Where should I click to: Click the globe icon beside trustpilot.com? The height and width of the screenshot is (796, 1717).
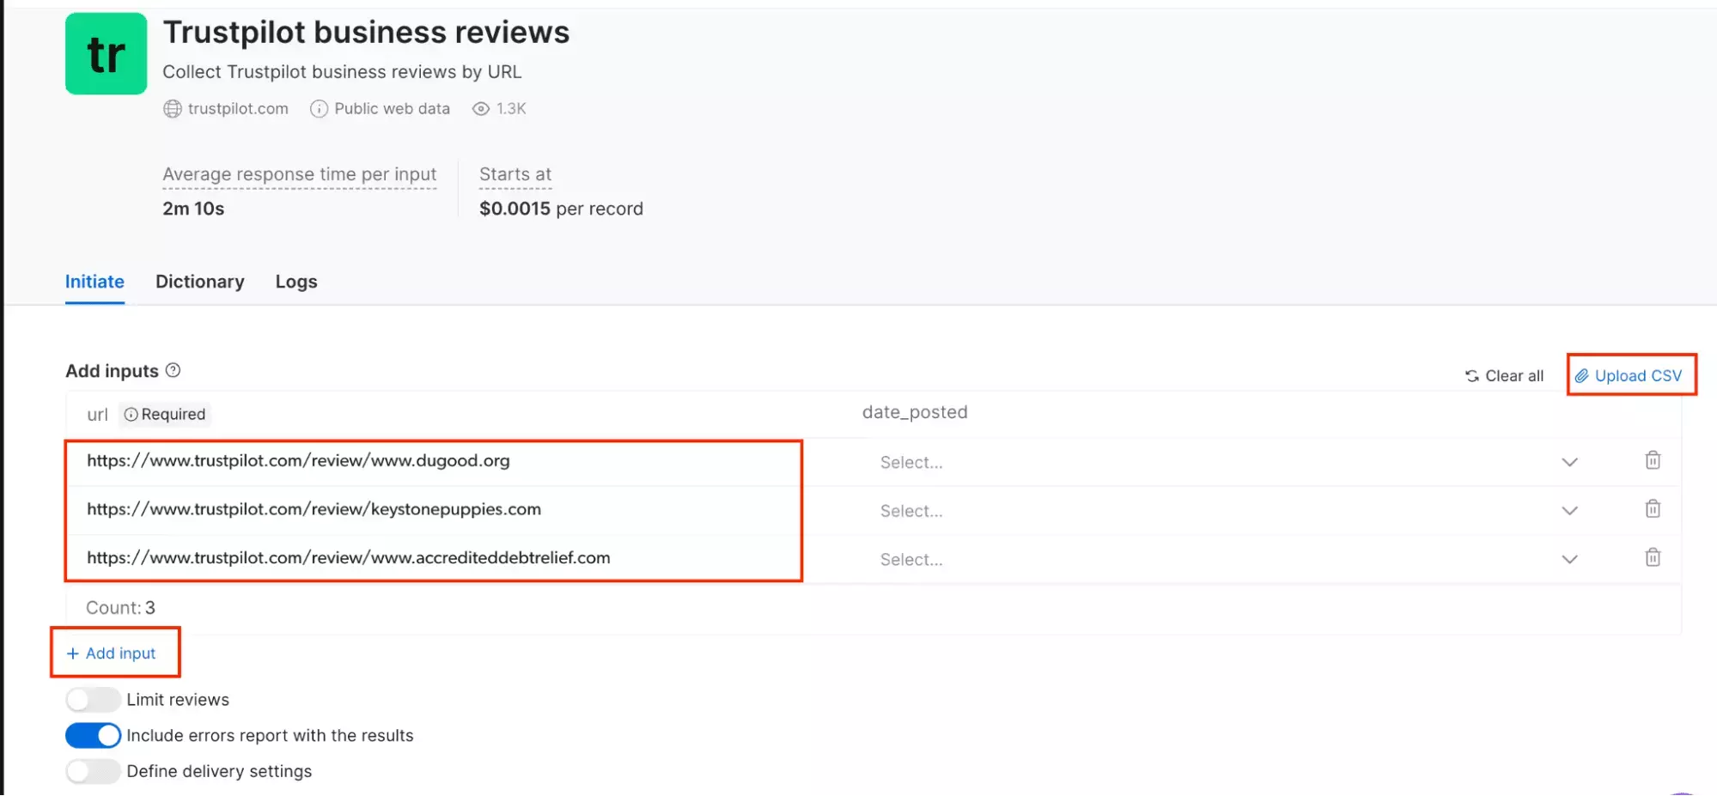pyautogui.click(x=172, y=109)
